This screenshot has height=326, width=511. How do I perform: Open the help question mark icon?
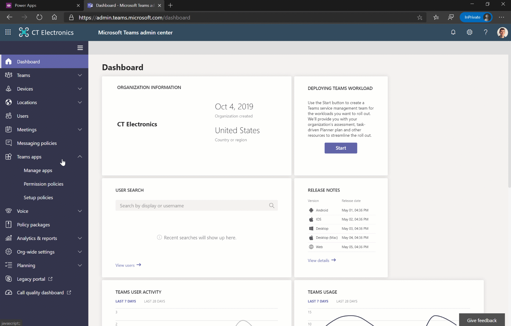(x=486, y=32)
